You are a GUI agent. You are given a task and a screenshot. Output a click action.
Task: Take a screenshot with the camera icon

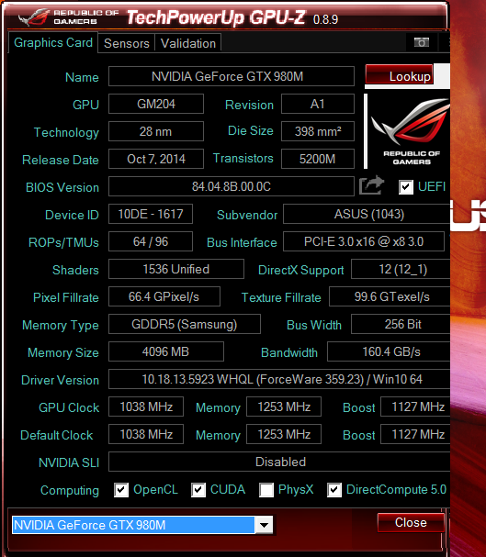(422, 42)
